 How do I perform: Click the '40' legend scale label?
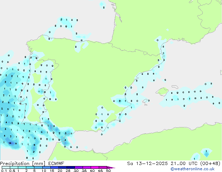(x=92, y=171)
